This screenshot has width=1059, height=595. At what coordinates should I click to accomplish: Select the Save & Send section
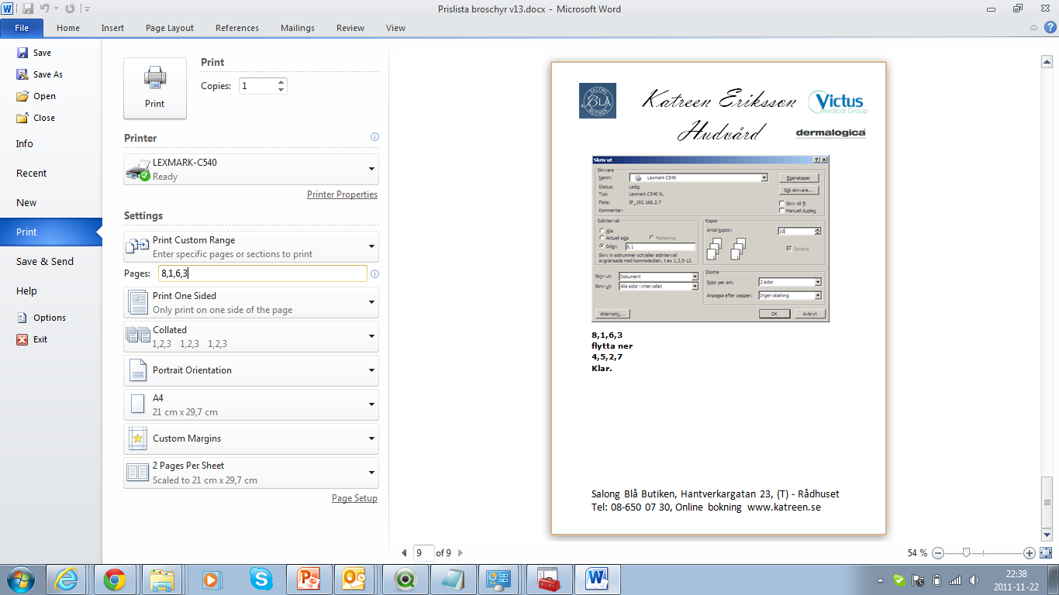click(x=45, y=261)
